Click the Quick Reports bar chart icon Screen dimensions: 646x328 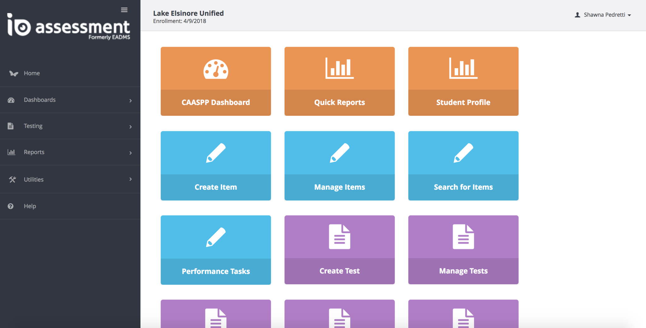(339, 68)
